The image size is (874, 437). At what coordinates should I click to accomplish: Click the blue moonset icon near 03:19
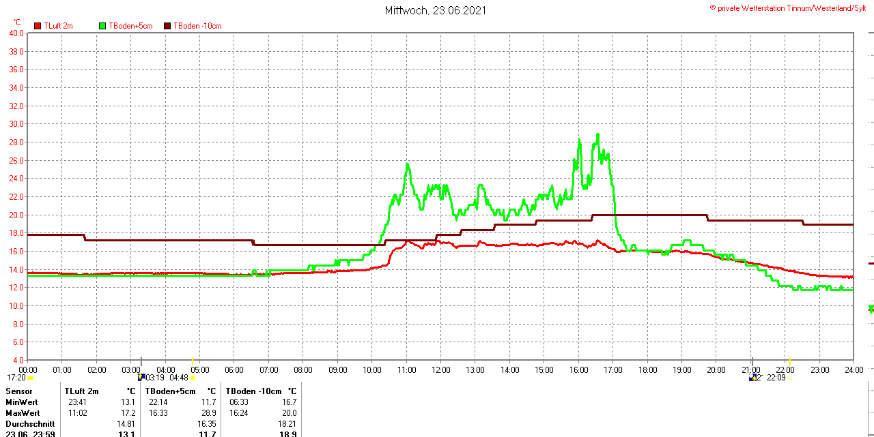coord(141,377)
